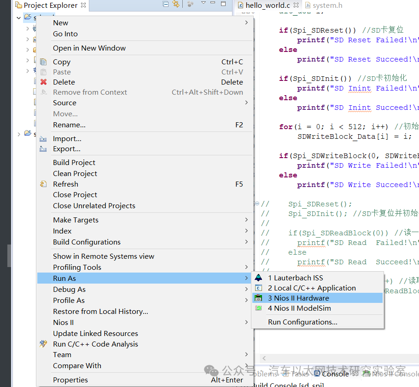Select Open in New Window
Image resolution: width=419 pixels, height=387 pixels.
[145, 48]
